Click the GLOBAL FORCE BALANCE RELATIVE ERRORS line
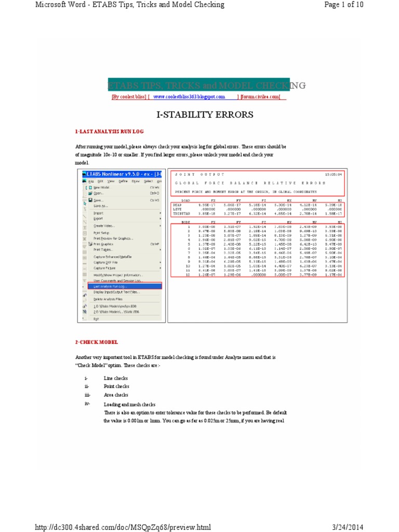The height and width of the screenshot is (532, 399). pyautogui.click(x=250, y=183)
